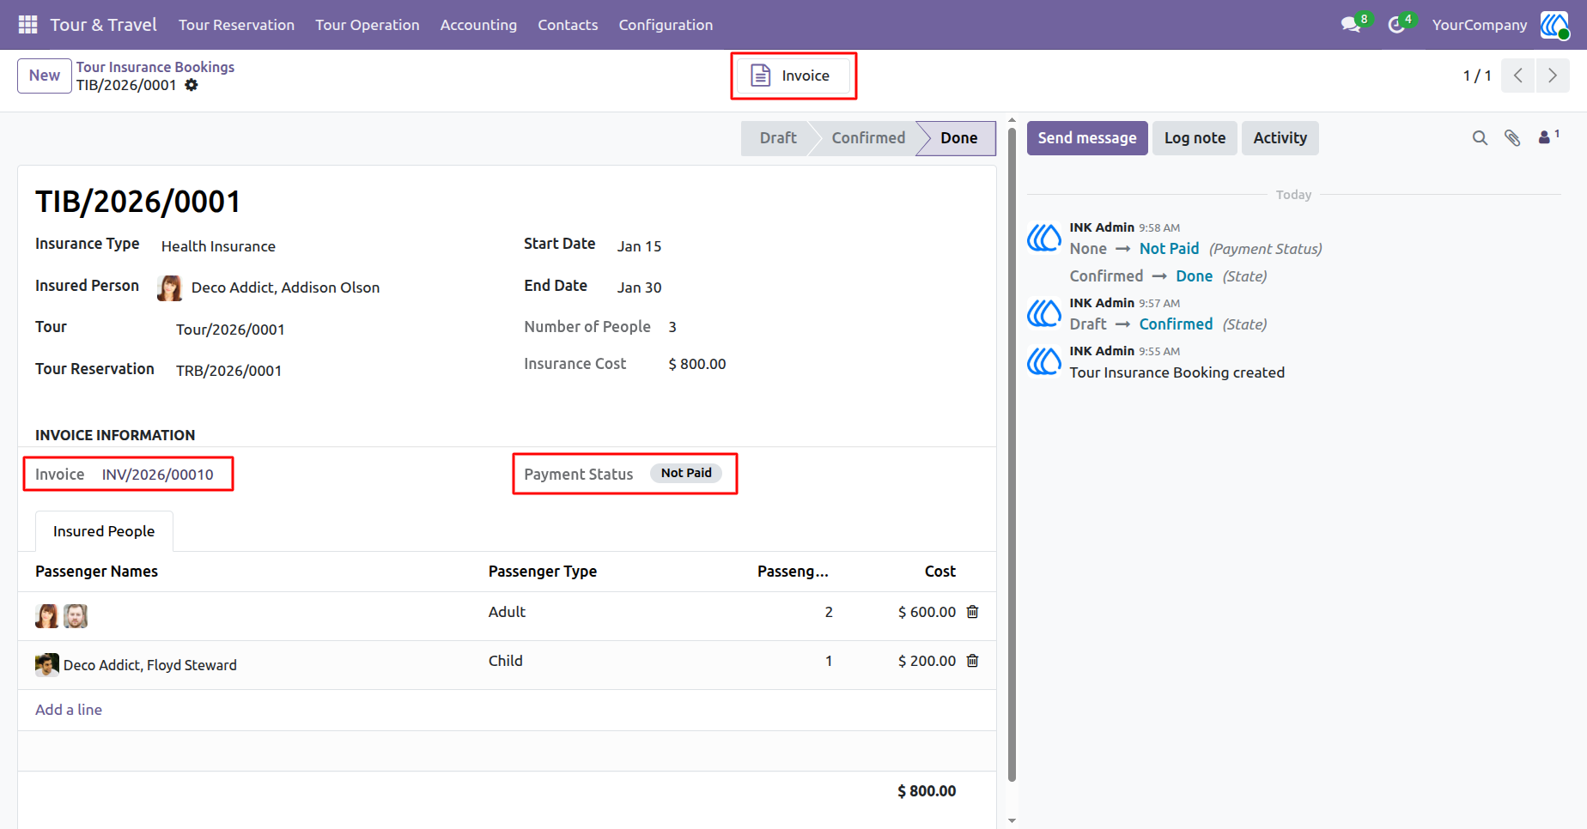Click the Activity button

coord(1280,138)
